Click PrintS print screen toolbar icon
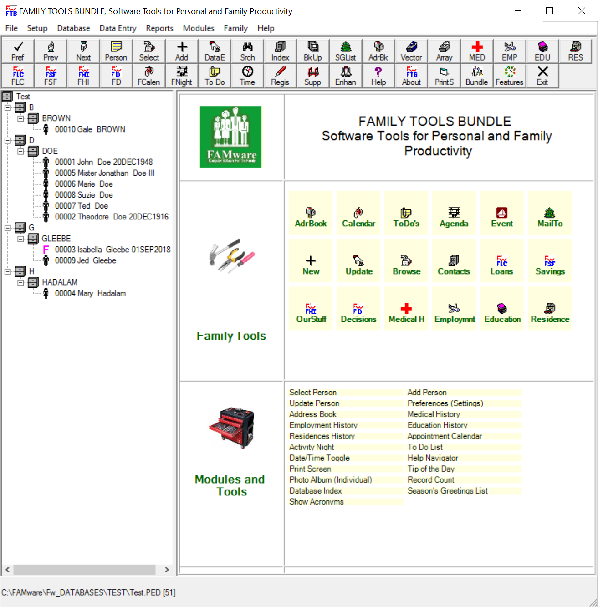 [444, 76]
